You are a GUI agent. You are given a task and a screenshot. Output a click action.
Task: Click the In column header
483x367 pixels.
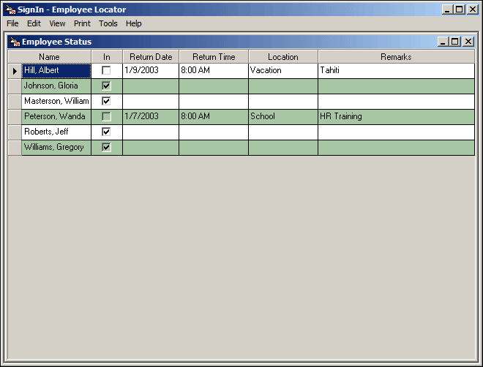[x=107, y=57]
